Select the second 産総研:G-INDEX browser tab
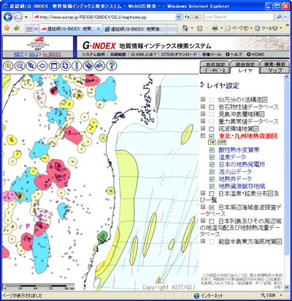The width and height of the screenshot is (292, 301). pyautogui.click(x=135, y=29)
